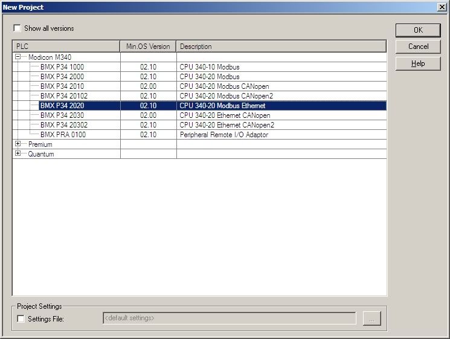Confirm selection with the OK button
The height and width of the screenshot is (339, 450).
pos(418,30)
